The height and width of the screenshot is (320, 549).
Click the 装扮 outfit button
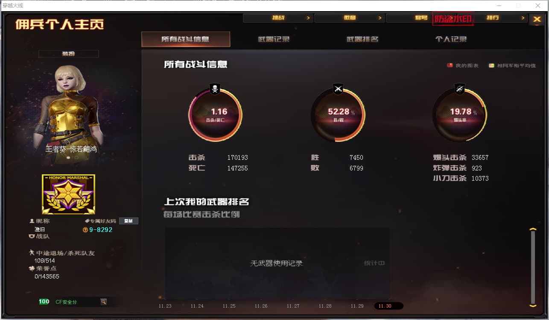[68, 54]
